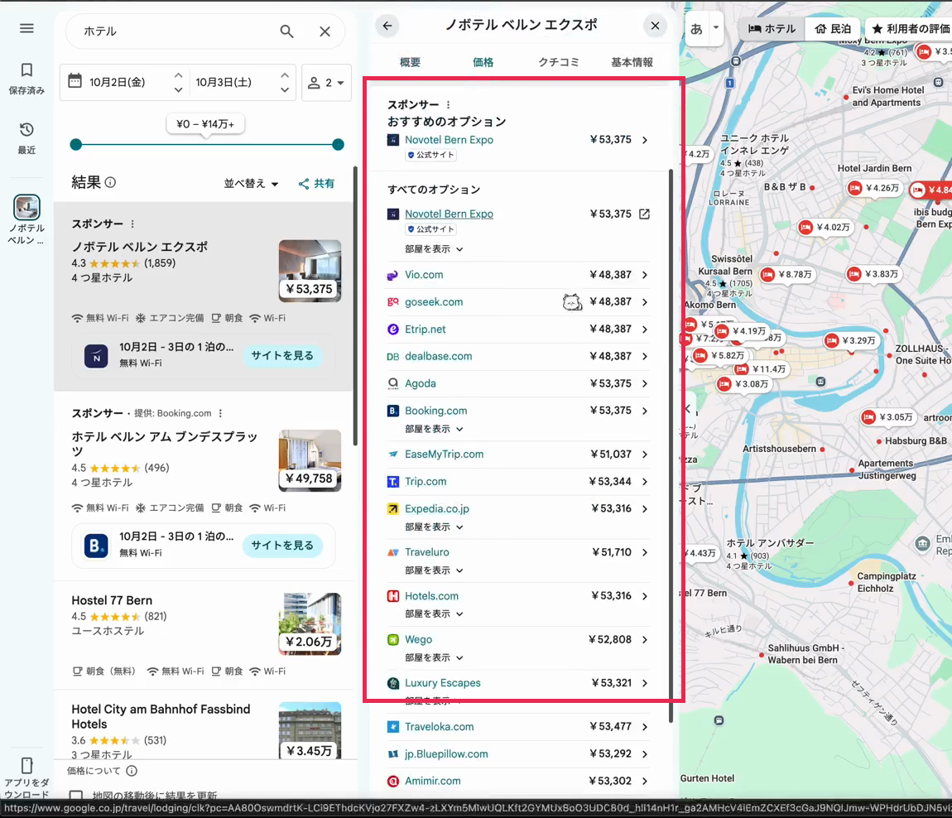Clear the ホテル search query
The width and height of the screenshot is (952, 818).
point(325,31)
